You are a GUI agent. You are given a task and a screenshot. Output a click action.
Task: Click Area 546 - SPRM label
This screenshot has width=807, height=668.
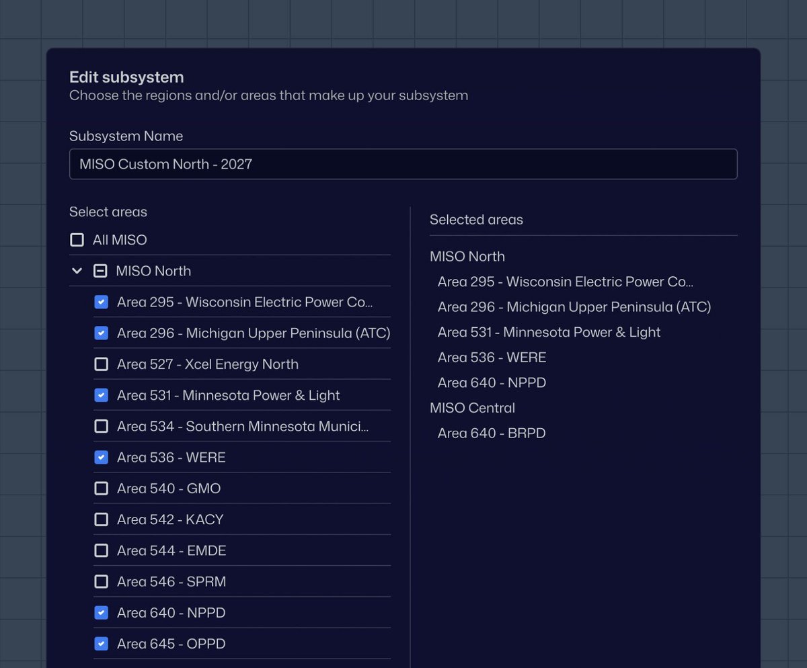pos(171,581)
